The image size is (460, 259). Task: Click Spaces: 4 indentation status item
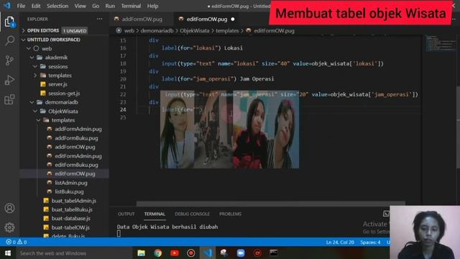(x=370, y=242)
